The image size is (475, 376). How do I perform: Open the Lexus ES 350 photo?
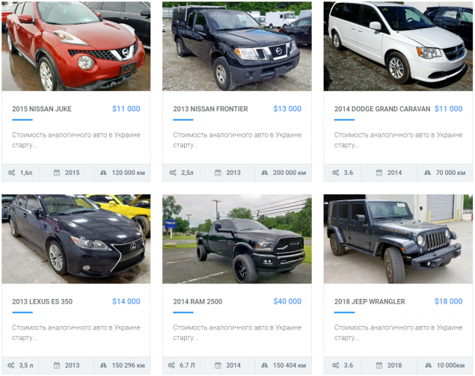coord(76,239)
